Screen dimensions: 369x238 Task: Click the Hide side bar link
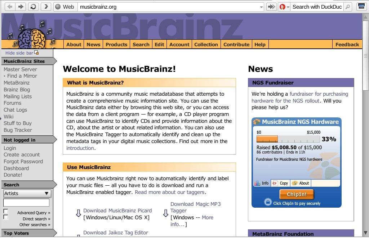tap(19, 53)
